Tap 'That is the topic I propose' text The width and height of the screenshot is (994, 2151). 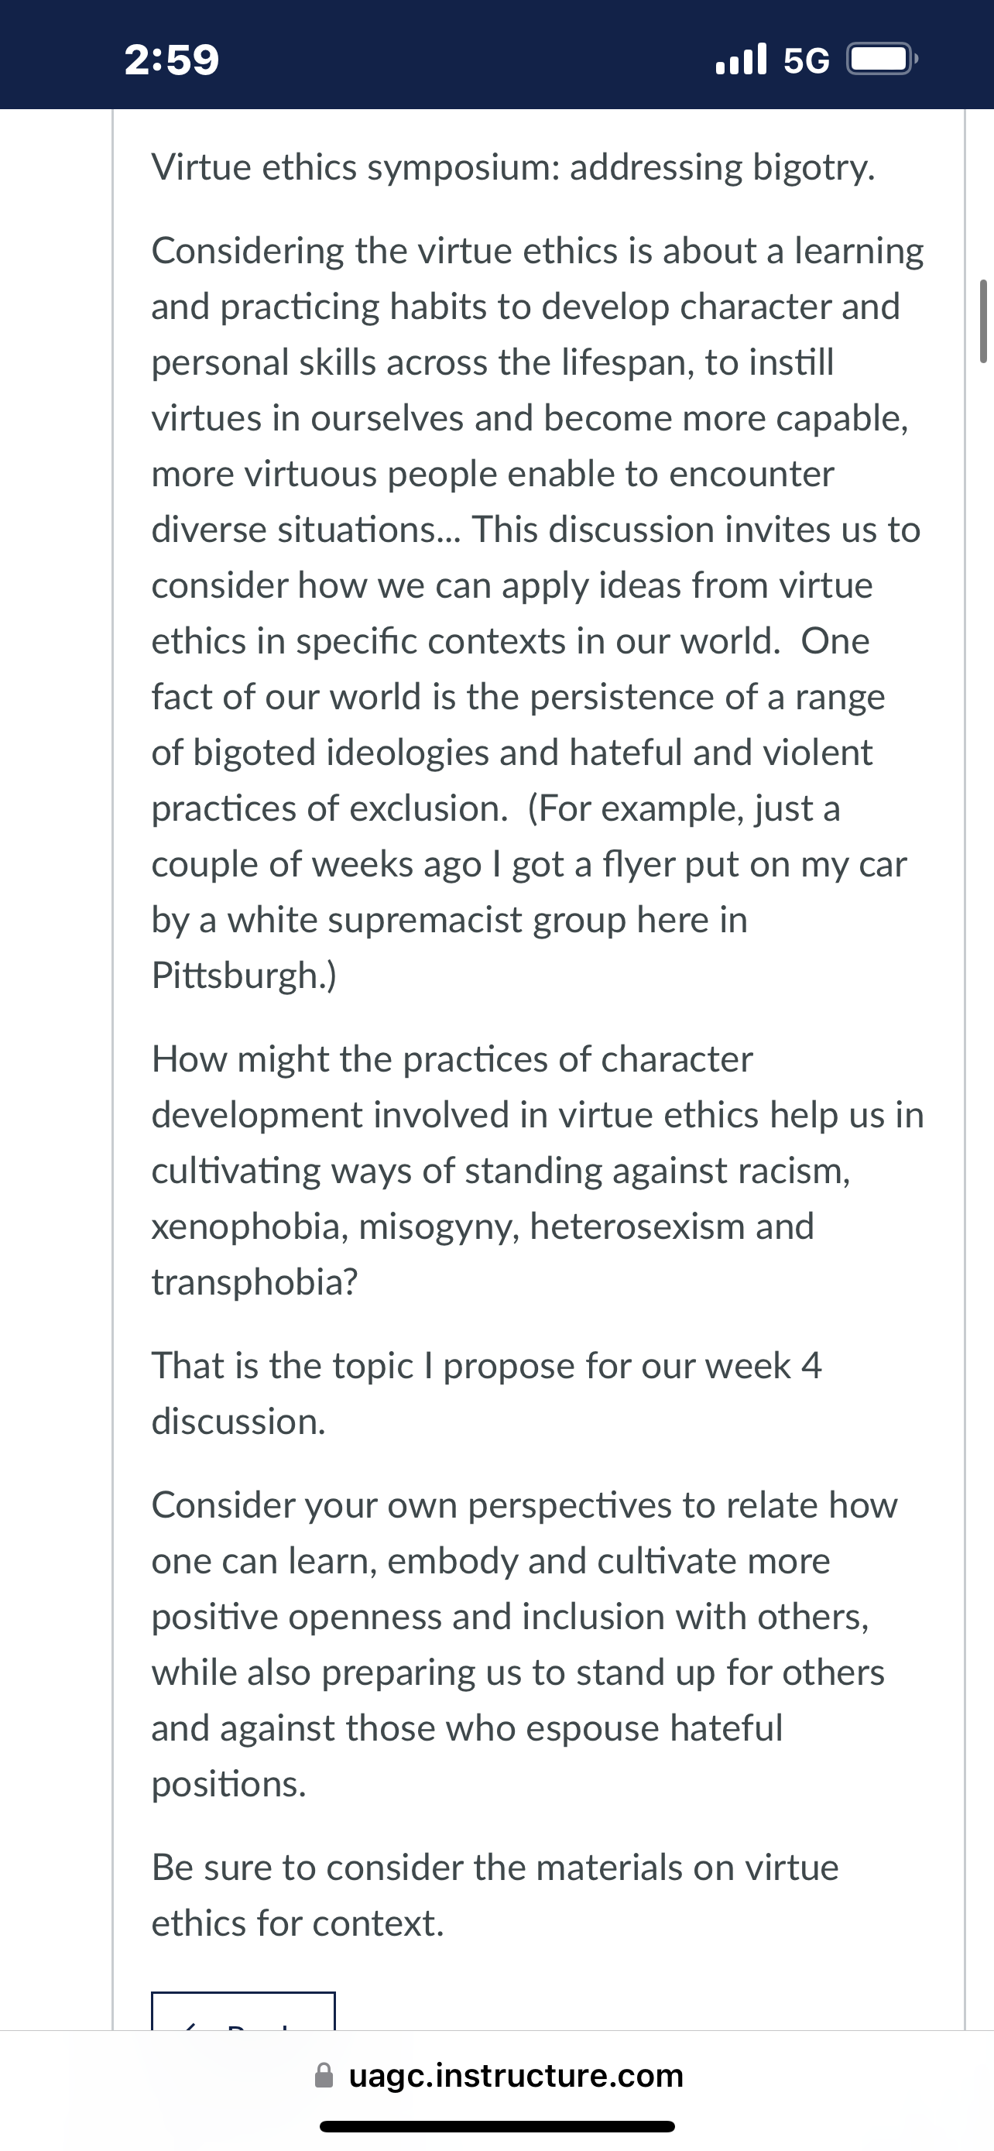click(x=487, y=1393)
